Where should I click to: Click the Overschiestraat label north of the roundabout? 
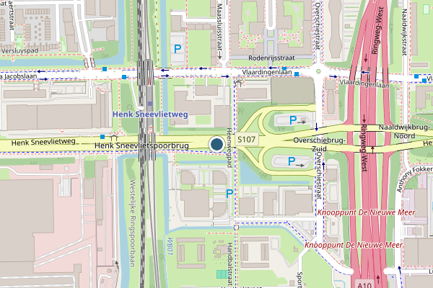tap(318, 26)
